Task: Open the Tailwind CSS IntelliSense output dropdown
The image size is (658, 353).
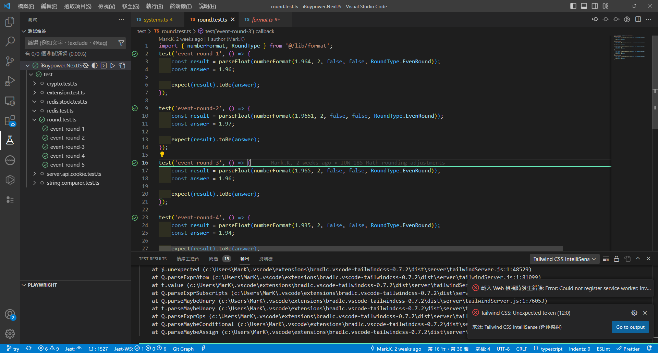Action: [564, 259]
